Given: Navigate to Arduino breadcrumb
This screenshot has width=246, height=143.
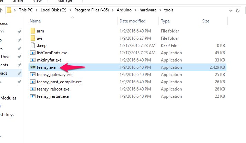Looking at the screenshot, I should 124,10.
